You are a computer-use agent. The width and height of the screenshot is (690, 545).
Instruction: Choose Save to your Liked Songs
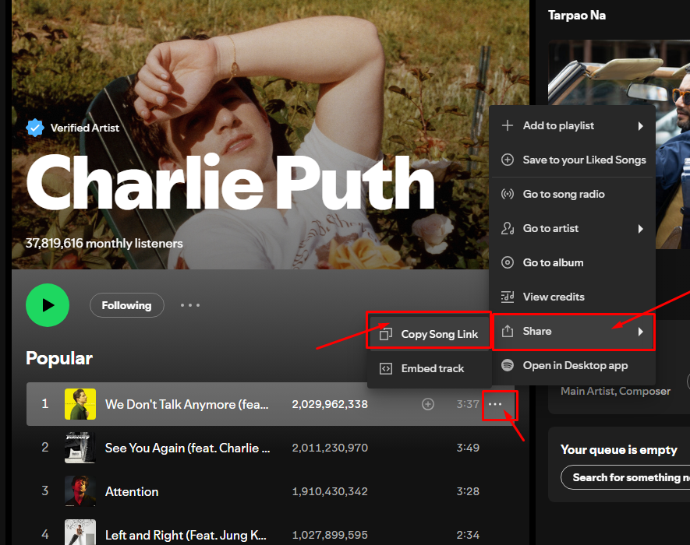coord(572,160)
